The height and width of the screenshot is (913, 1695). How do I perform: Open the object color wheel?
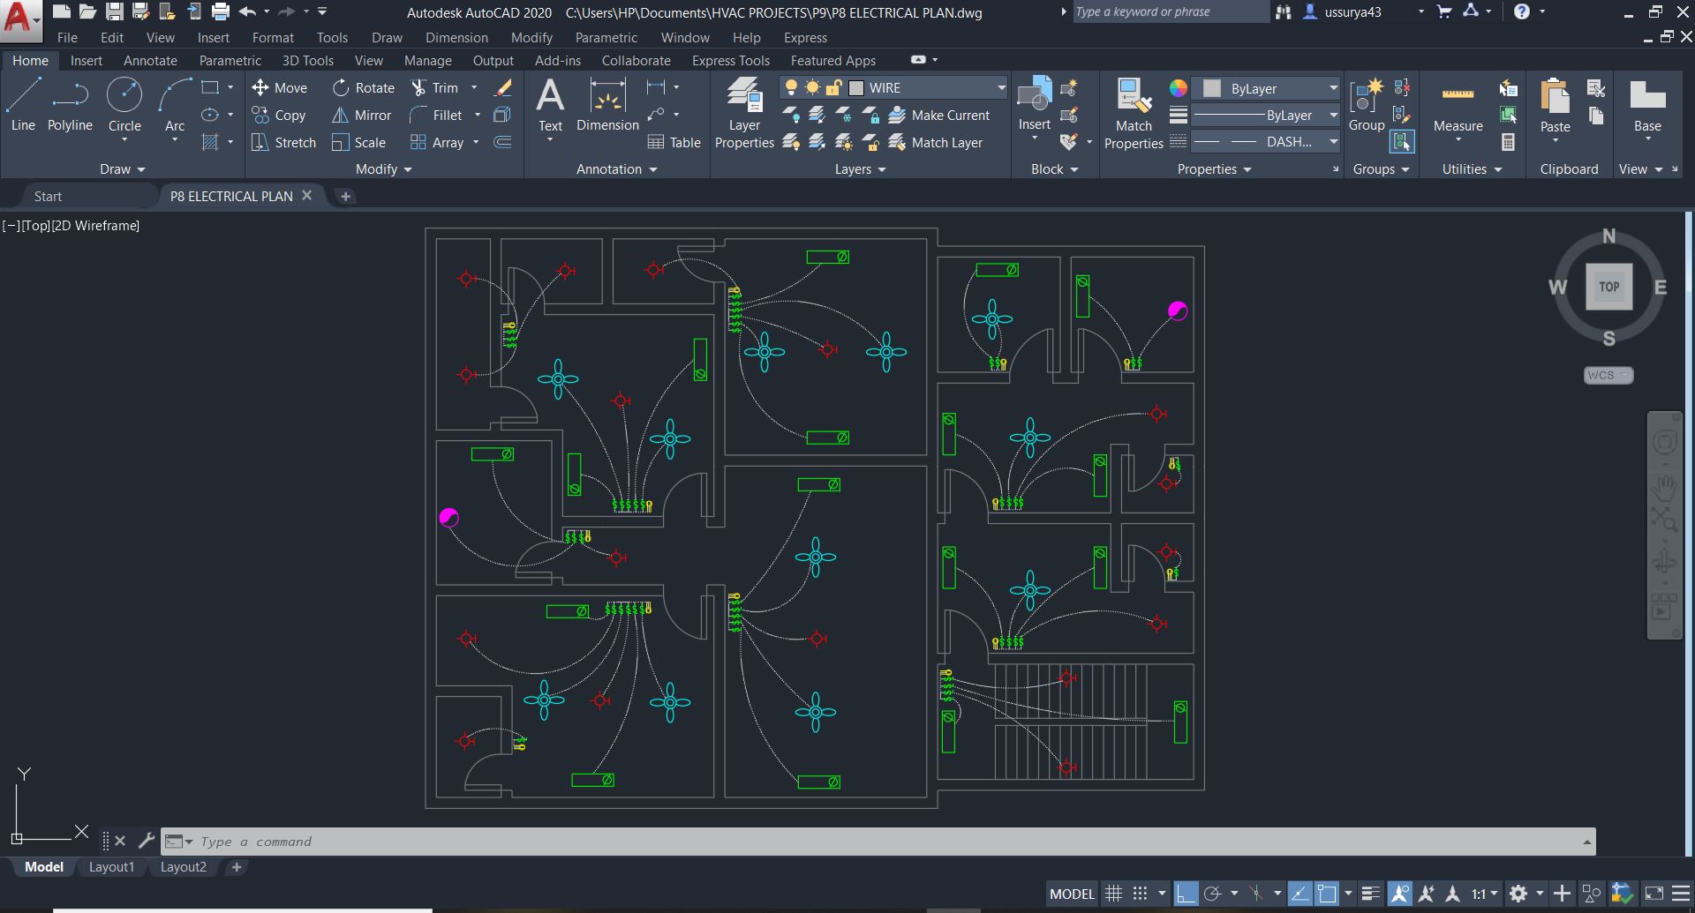1179,88
